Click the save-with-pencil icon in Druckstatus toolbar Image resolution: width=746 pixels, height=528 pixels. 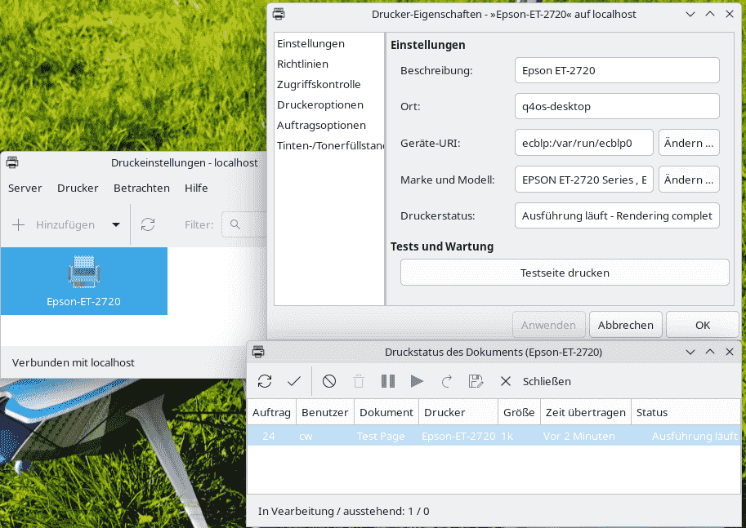click(x=475, y=381)
